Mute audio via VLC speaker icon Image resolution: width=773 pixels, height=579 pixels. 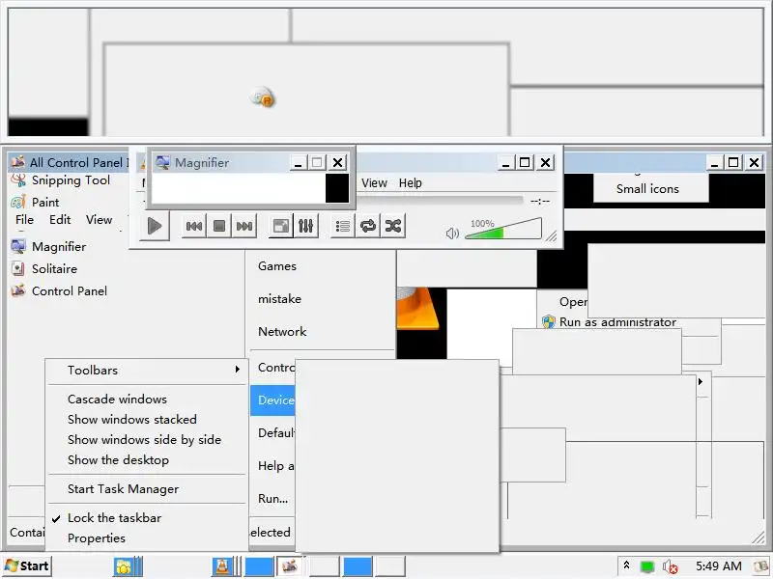click(451, 233)
